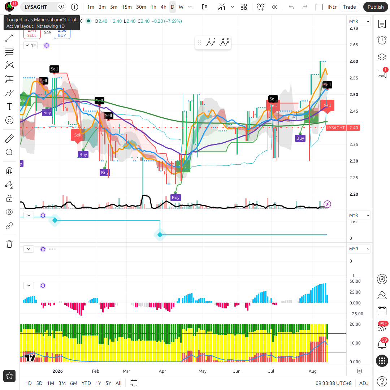This screenshot has height=390, width=390.
Task: Select the All date range
Action: 119,383
